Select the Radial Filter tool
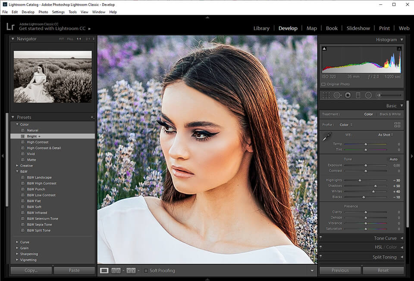The image size is (414, 281). click(x=368, y=95)
